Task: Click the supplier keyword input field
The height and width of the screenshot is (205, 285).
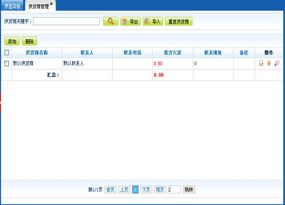Action: (66, 21)
